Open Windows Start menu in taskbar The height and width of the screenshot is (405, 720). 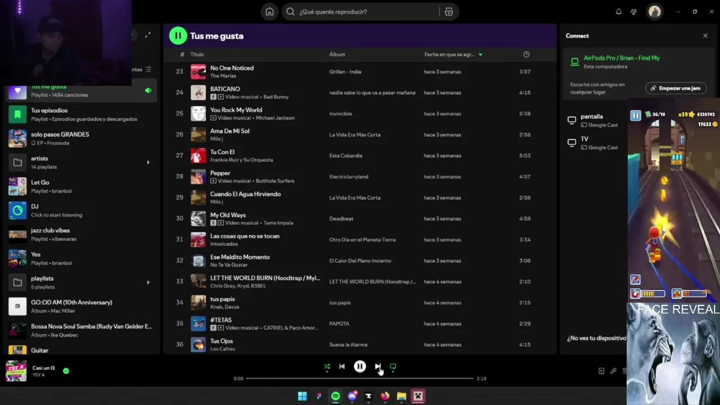point(302,396)
